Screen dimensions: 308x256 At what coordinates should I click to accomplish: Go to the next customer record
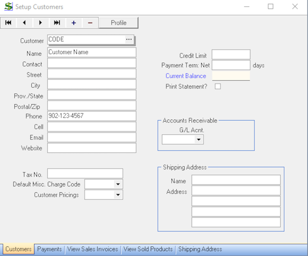coord(41,23)
